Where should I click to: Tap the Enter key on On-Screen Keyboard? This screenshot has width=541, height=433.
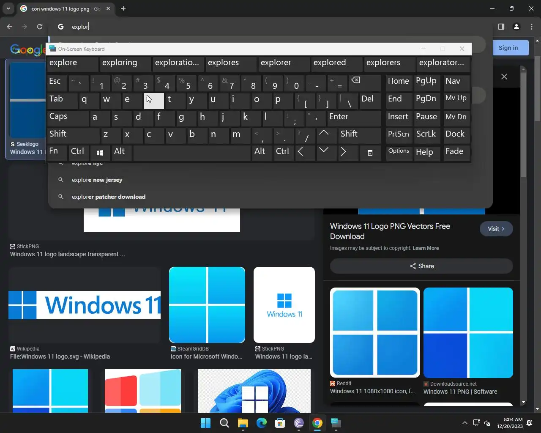[354, 118]
